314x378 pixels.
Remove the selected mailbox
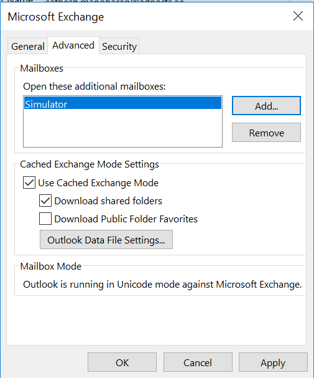pos(266,133)
